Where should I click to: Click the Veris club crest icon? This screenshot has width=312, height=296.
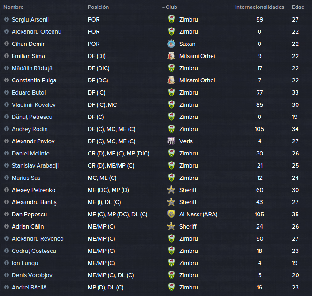click(171, 141)
